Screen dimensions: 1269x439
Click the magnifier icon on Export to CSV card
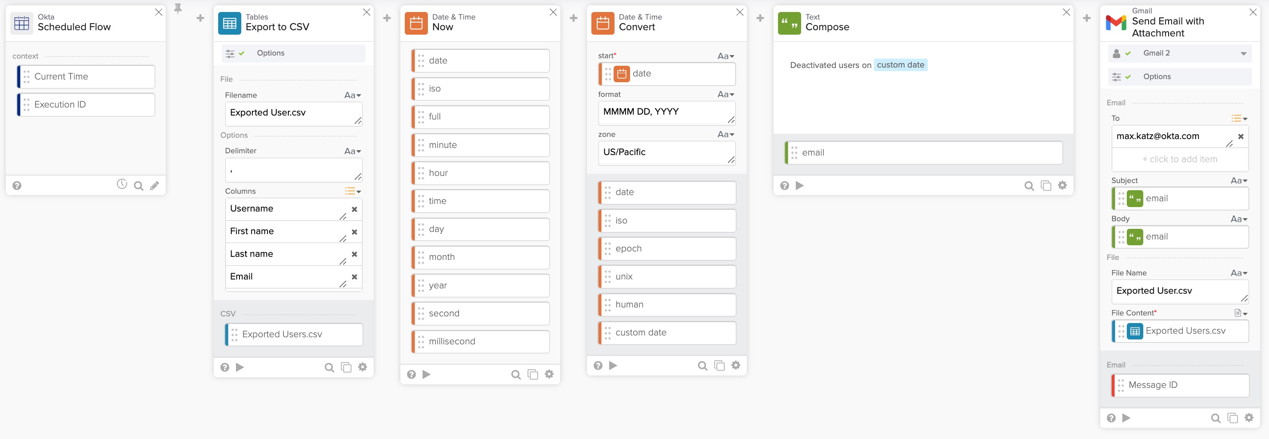(329, 367)
